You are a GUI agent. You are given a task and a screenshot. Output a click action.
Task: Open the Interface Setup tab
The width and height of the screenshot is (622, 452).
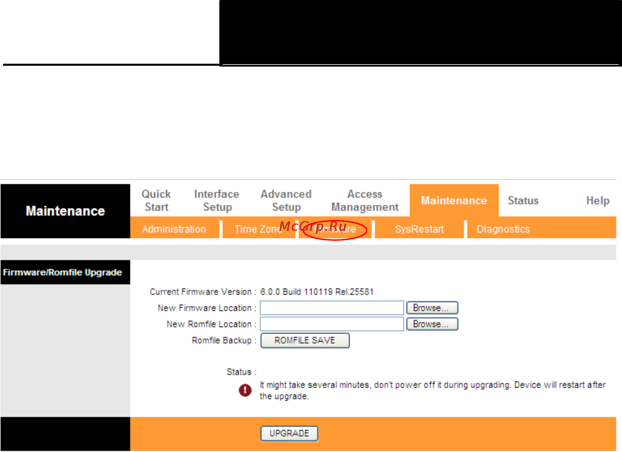coord(217,200)
